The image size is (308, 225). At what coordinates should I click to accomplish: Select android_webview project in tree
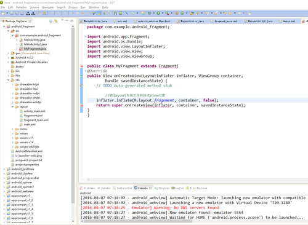[x=22, y=191]
